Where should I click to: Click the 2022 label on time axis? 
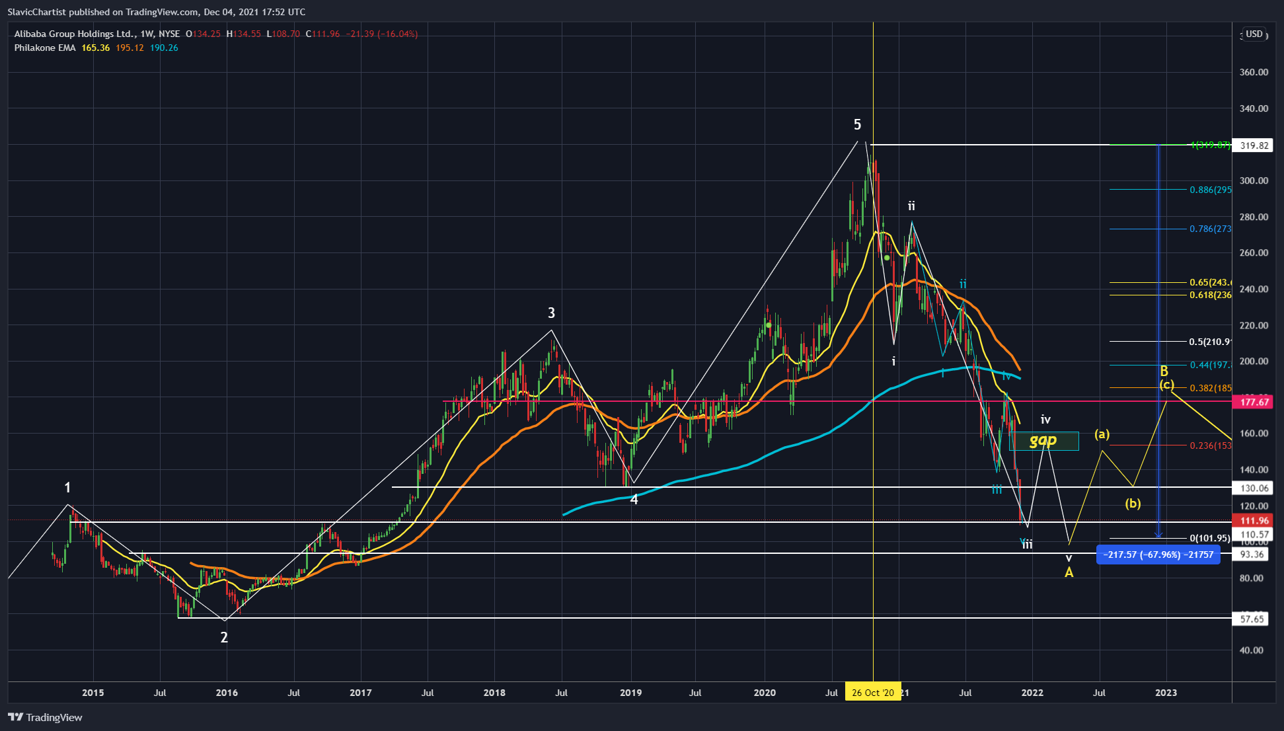[1032, 693]
